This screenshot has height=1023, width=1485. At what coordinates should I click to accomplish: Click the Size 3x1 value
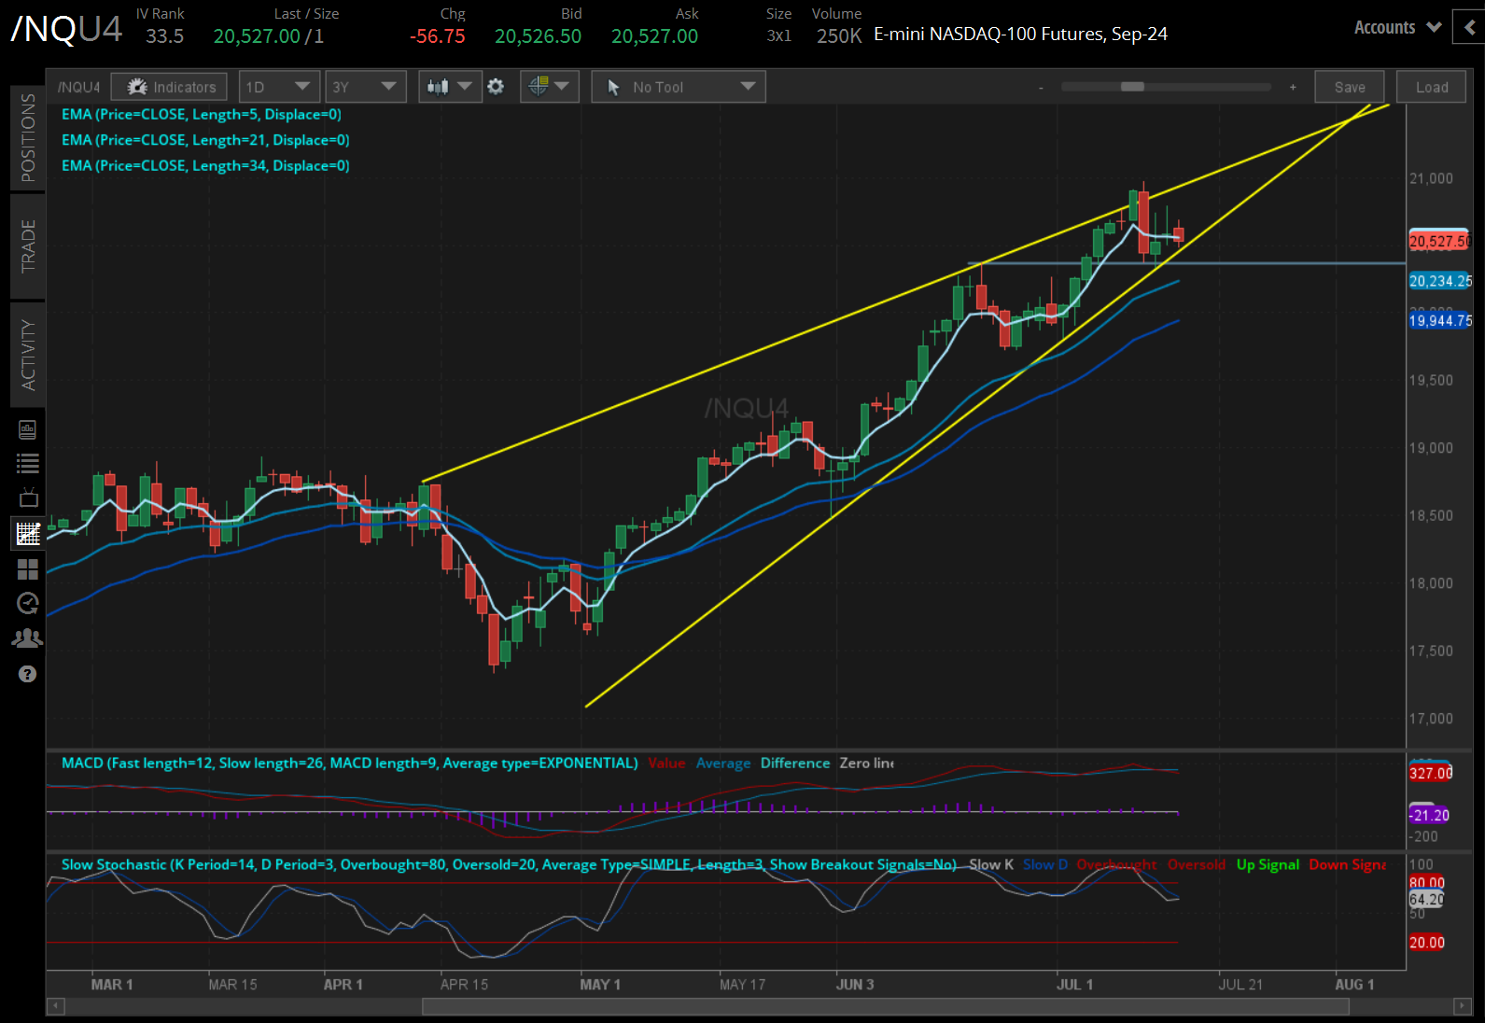click(x=779, y=36)
